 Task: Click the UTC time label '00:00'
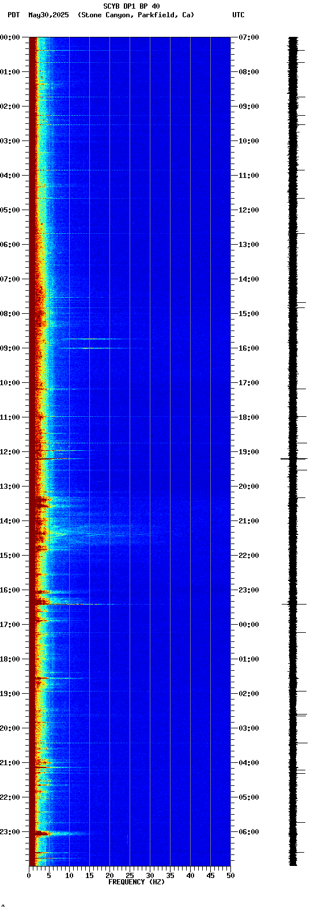coord(249,625)
